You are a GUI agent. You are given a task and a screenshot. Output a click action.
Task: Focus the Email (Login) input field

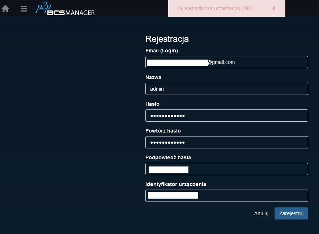pyautogui.click(x=227, y=62)
